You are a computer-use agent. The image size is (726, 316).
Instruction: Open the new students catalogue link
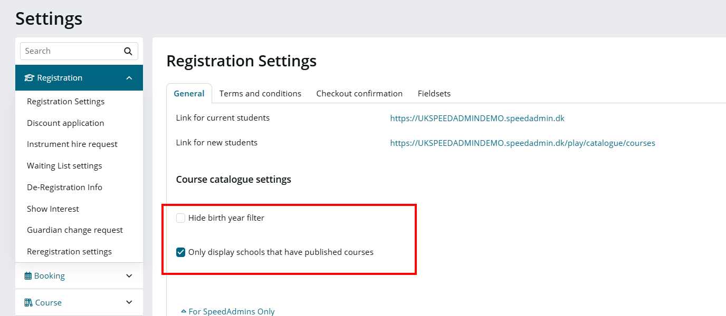tap(522, 143)
